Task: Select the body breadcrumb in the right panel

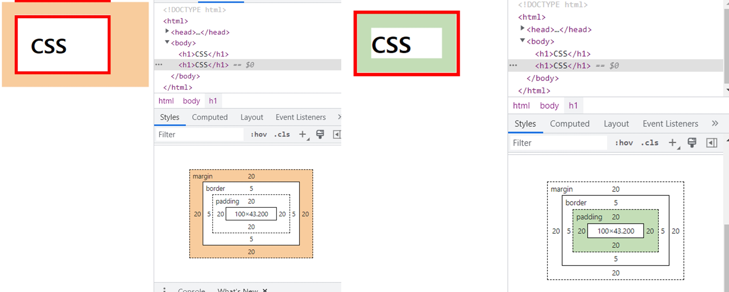Action: [x=549, y=106]
